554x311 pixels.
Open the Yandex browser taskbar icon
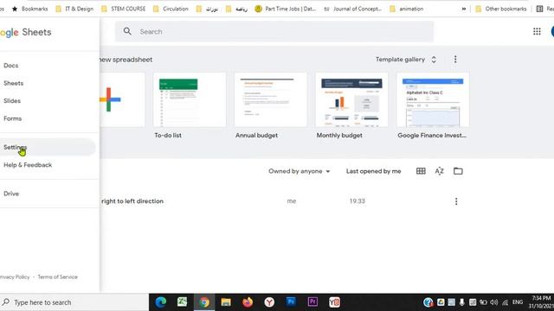click(269, 302)
